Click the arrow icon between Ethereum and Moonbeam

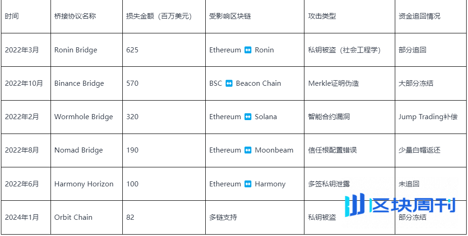click(248, 150)
